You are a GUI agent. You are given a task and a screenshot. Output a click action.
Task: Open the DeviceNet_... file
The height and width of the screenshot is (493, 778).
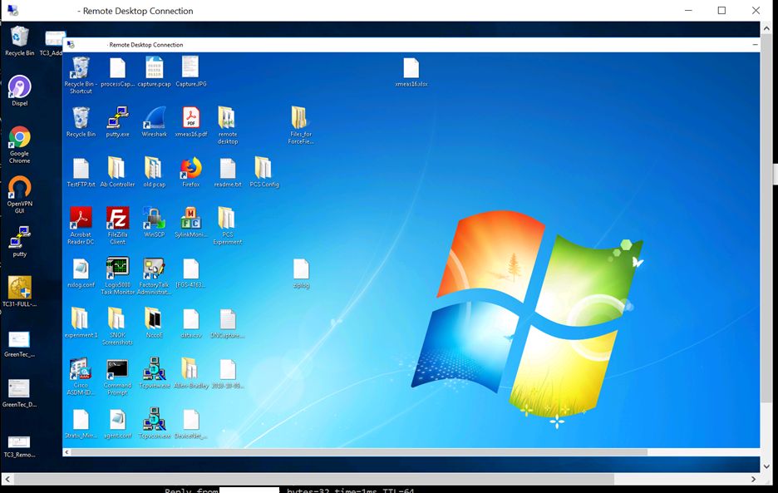[190, 423]
